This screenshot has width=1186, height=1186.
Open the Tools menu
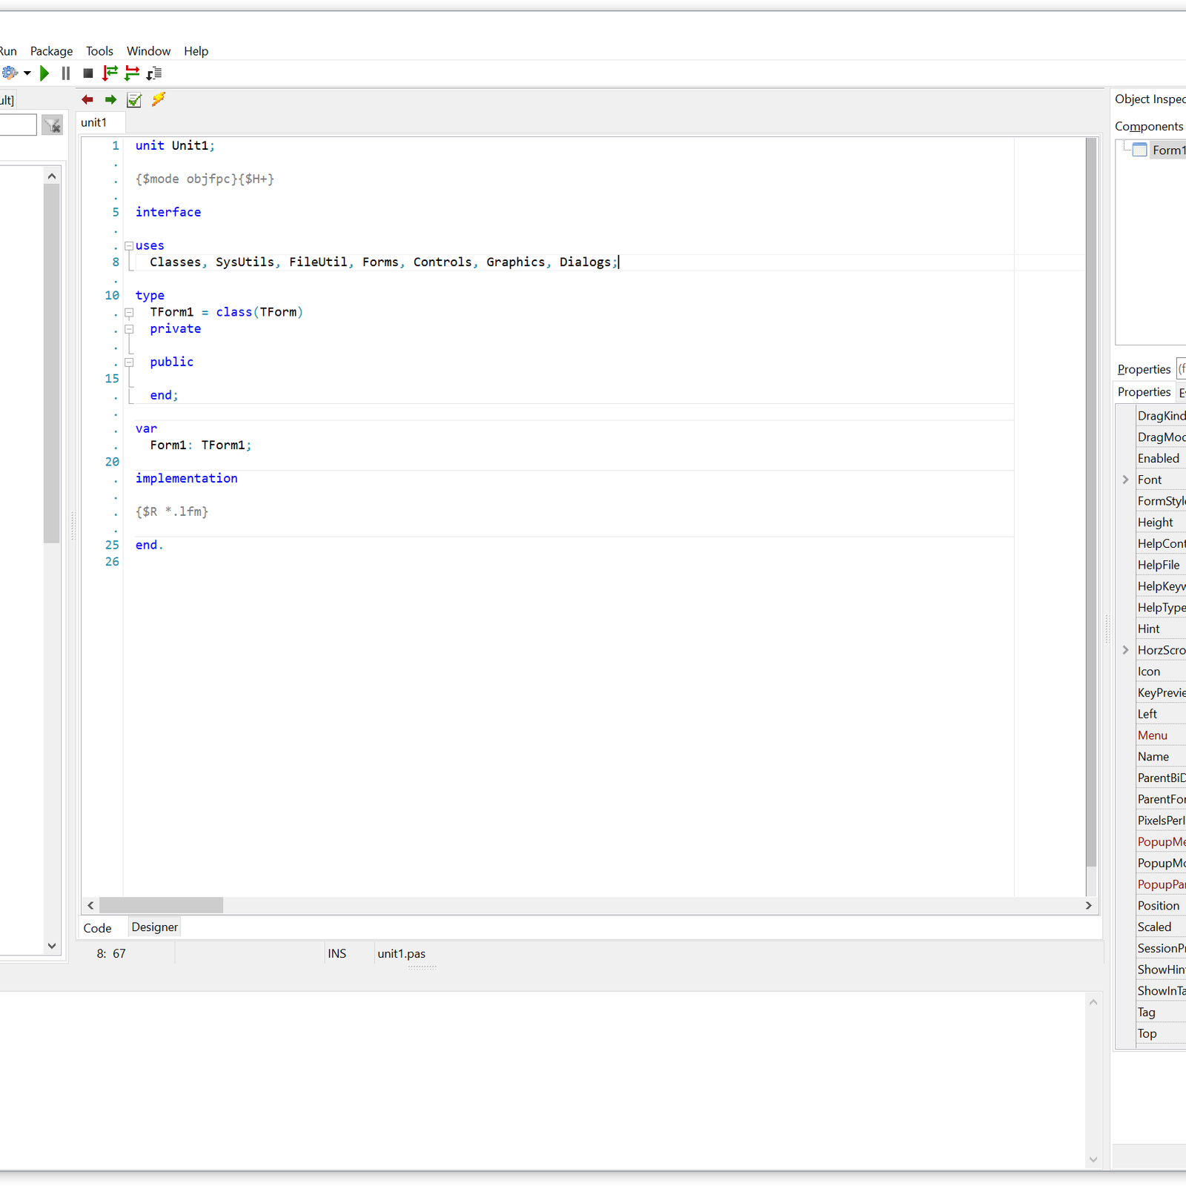pyautogui.click(x=99, y=51)
